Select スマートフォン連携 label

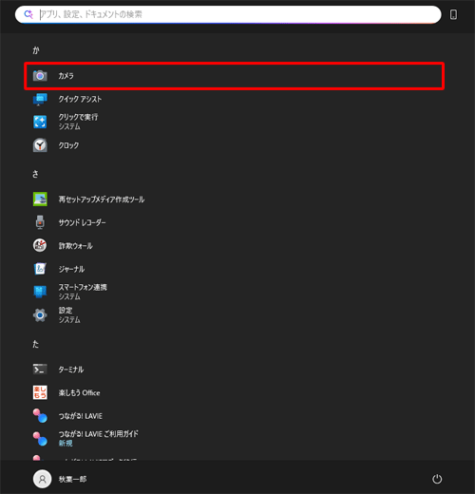[x=83, y=287]
